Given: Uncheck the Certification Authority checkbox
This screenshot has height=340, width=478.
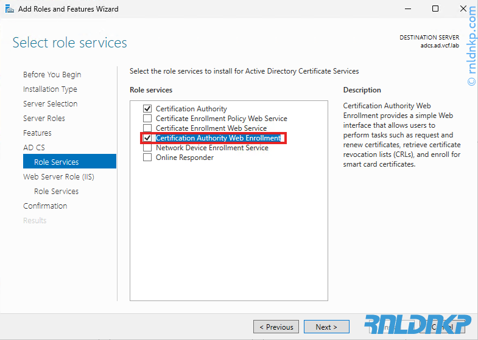Looking at the screenshot, I should (x=147, y=109).
